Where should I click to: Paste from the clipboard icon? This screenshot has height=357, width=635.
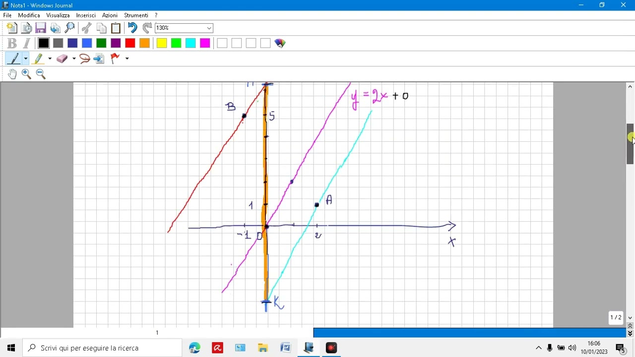tap(116, 28)
